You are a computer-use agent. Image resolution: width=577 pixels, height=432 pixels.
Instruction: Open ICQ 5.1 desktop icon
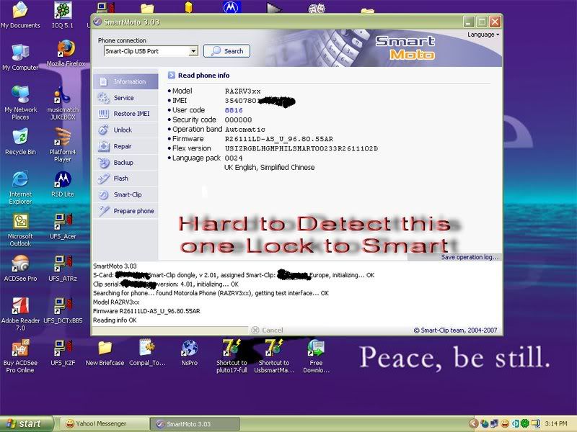coord(63,15)
